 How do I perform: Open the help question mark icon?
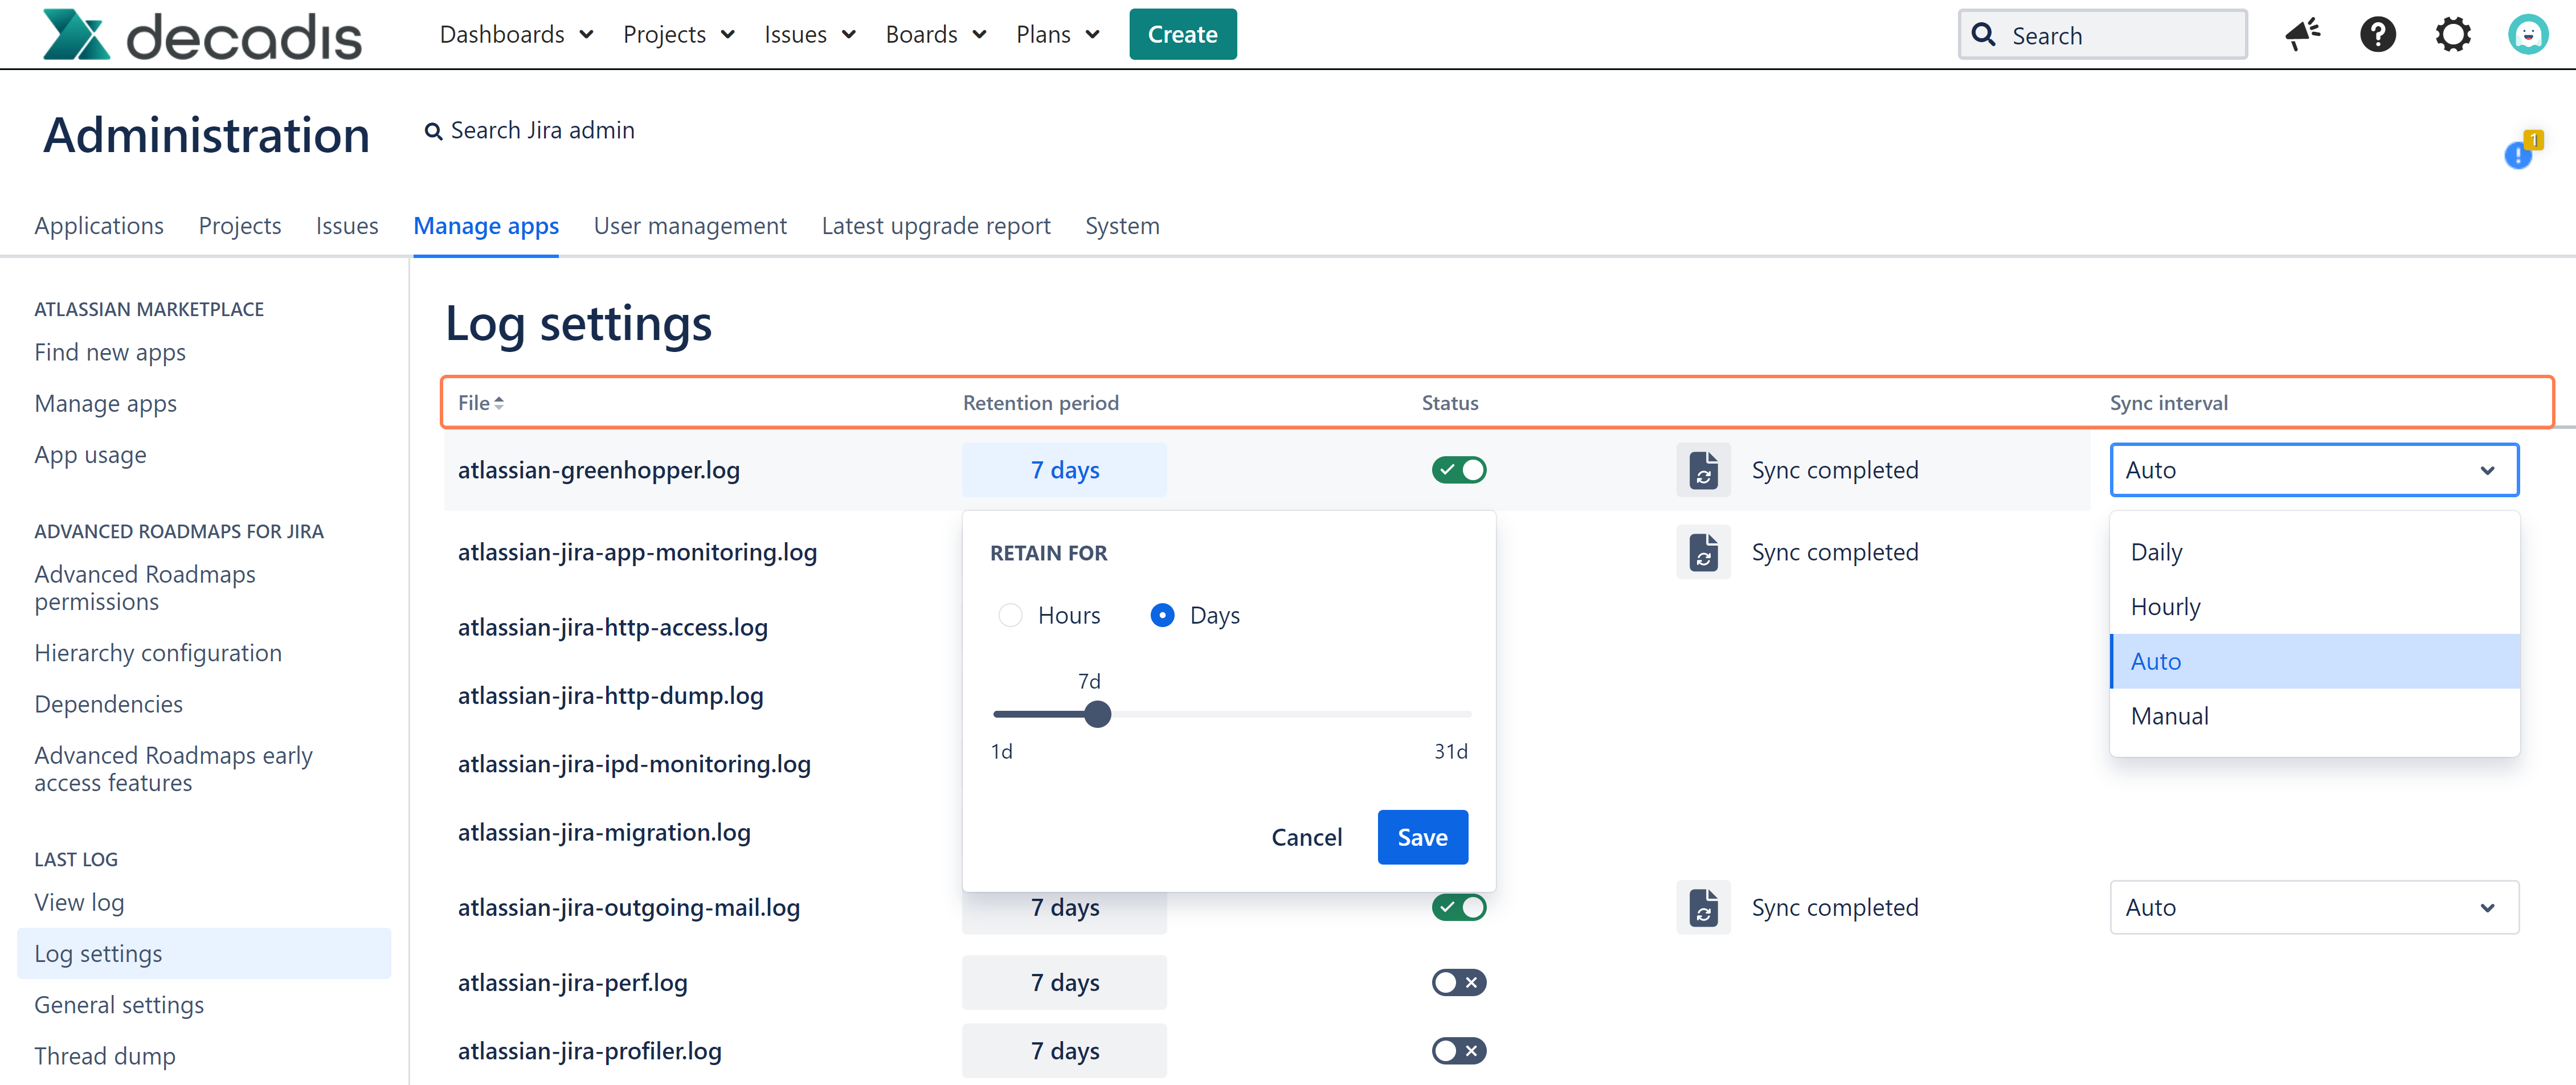(2378, 34)
